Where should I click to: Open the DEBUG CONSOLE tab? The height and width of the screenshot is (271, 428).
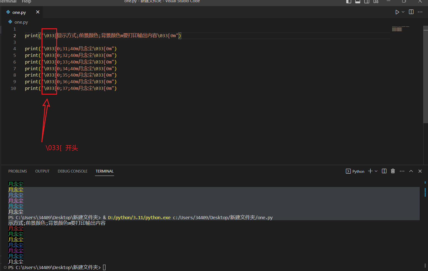coord(72,171)
